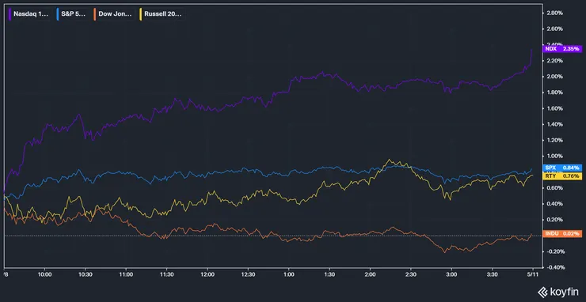Screen dimensions: 586x302
Task: Click the 0.60% y-axis label
Action: [x=555, y=188]
